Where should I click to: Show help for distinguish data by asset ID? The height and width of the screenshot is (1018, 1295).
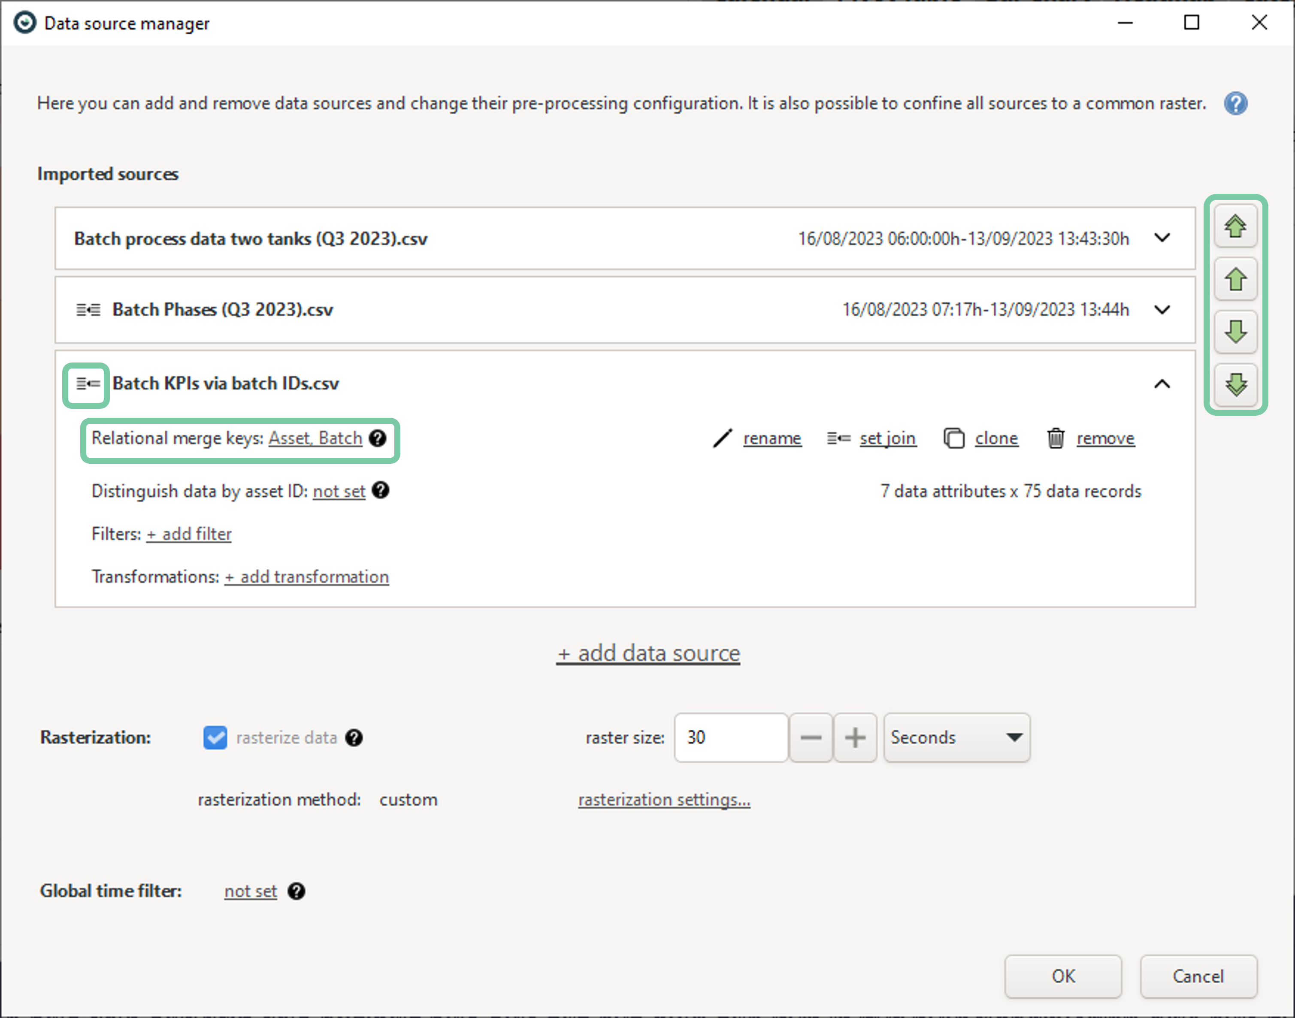coord(381,490)
